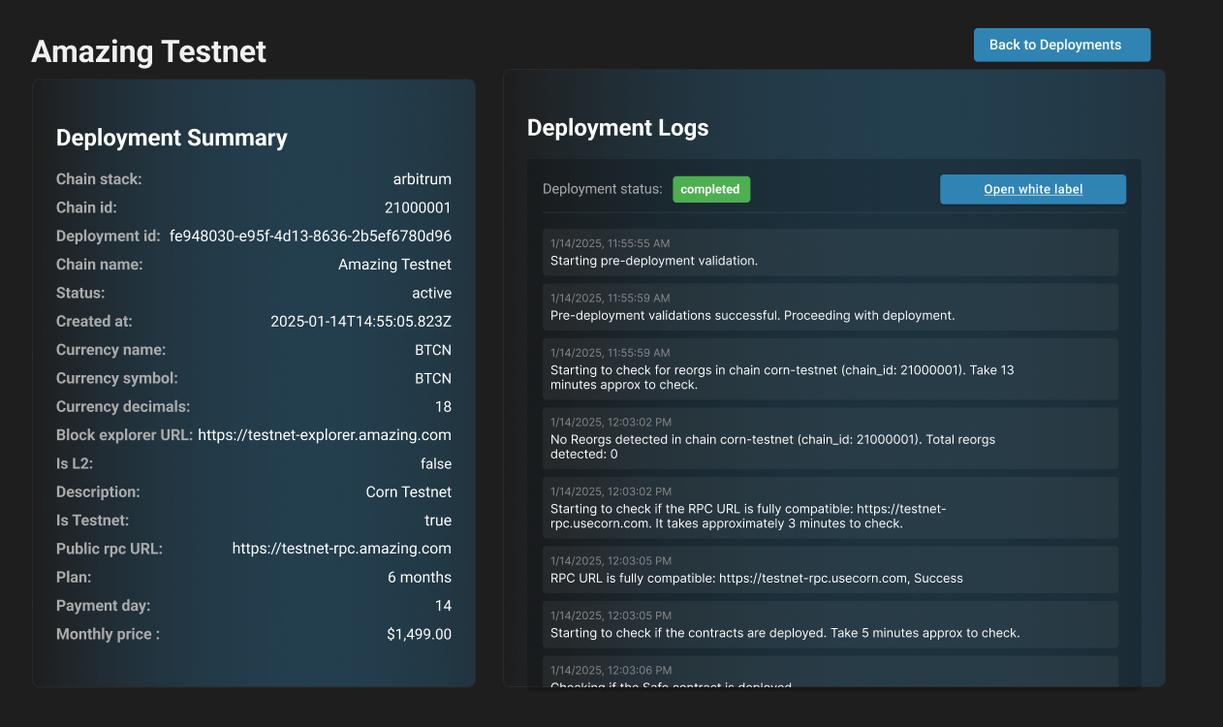
Task: Click the Deployment Logs heading
Action: [617, 128]
